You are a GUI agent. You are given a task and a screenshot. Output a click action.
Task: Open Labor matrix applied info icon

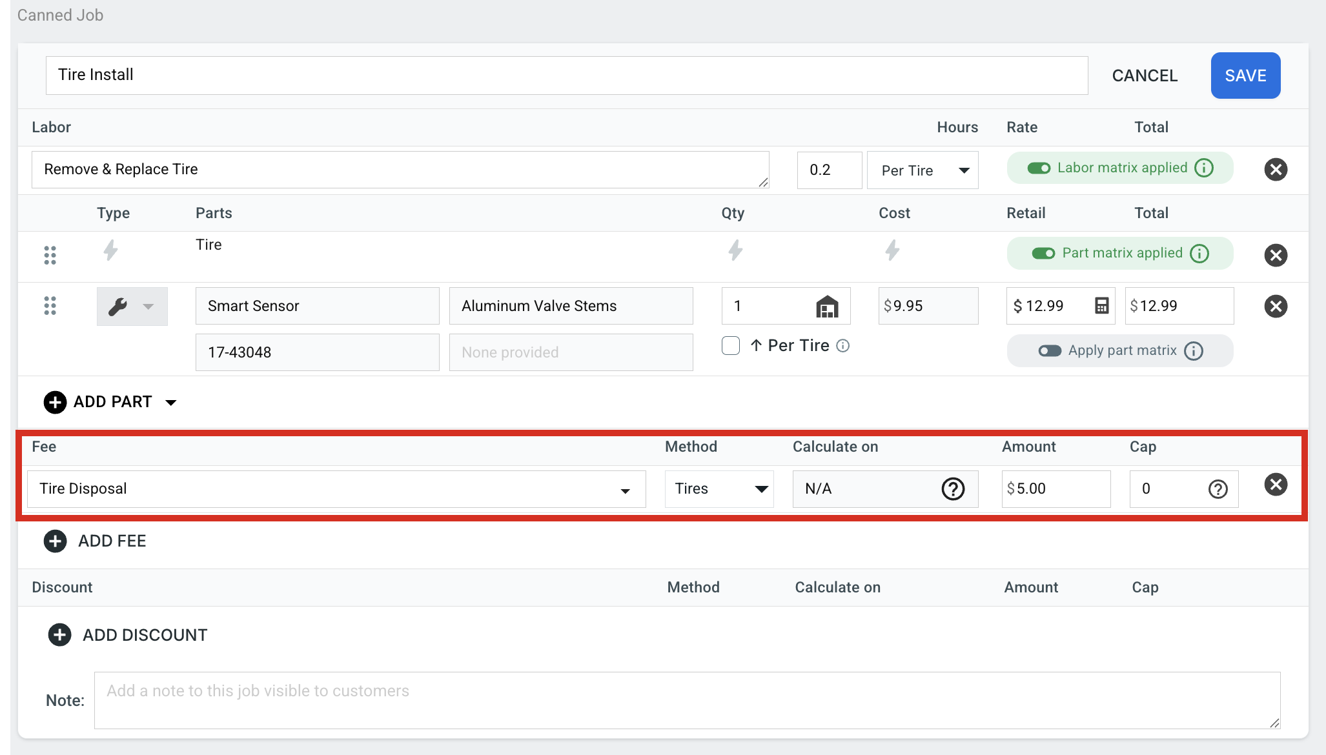coord(1204,168)
